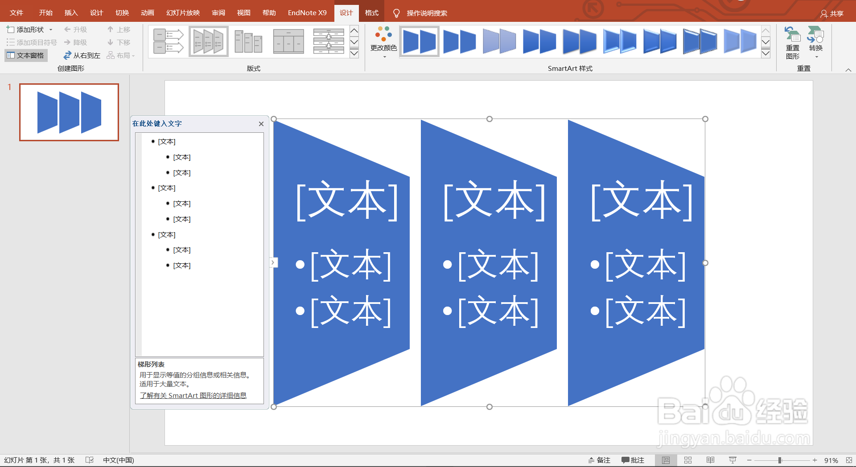Toggle Notes (备注) in status bar
The image size is (856, 467).
[x=599, y=460]
